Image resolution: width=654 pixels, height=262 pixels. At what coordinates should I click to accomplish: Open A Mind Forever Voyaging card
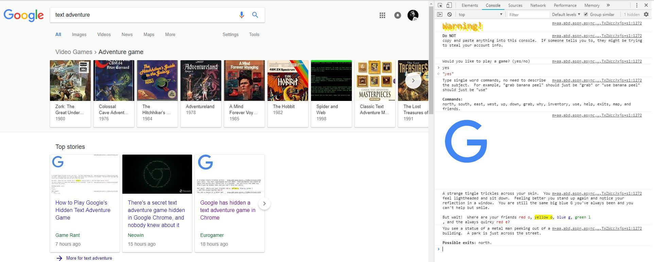(x=244, y=93)
